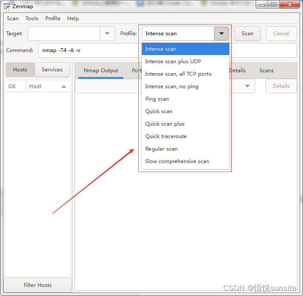The image size is (303, 296).
Task: Switch to the Services panel button
Action: pyautogui.click(x=52, y=70)
